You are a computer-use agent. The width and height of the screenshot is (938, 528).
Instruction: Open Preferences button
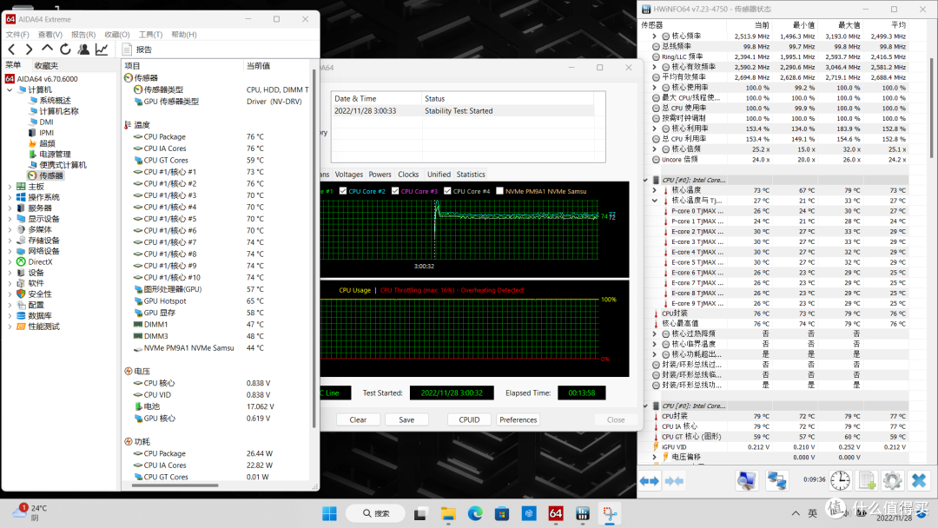pyautogui.click(x=518, y=419)
